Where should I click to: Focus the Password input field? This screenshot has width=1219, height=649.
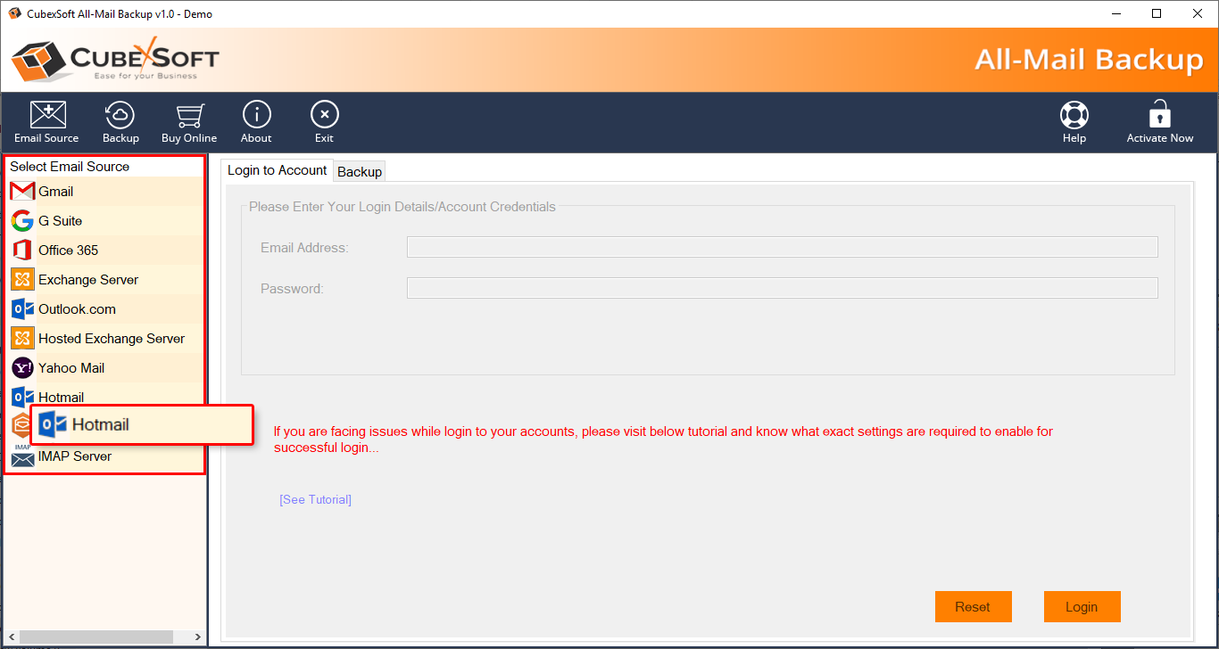tap(783, 288)
